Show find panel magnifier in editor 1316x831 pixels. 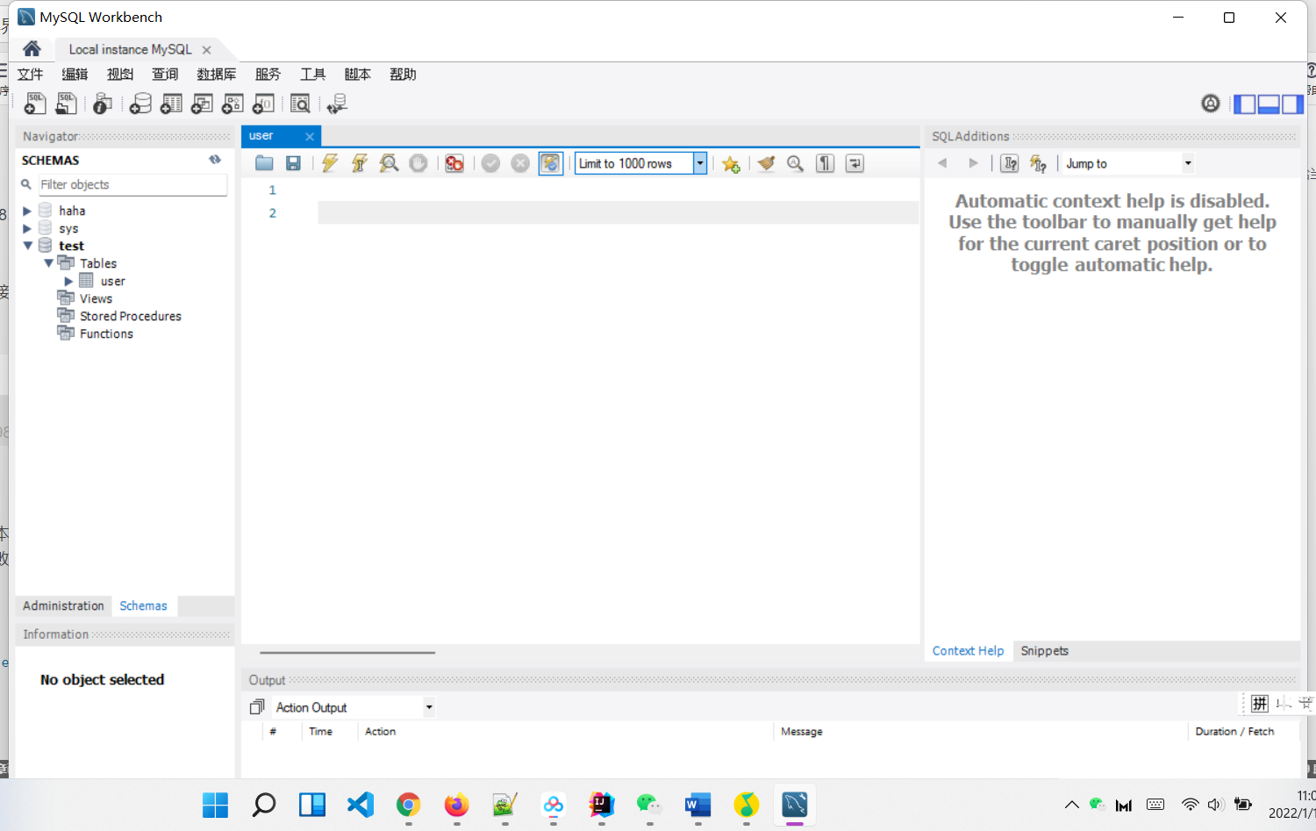click(x=796, y=163)
